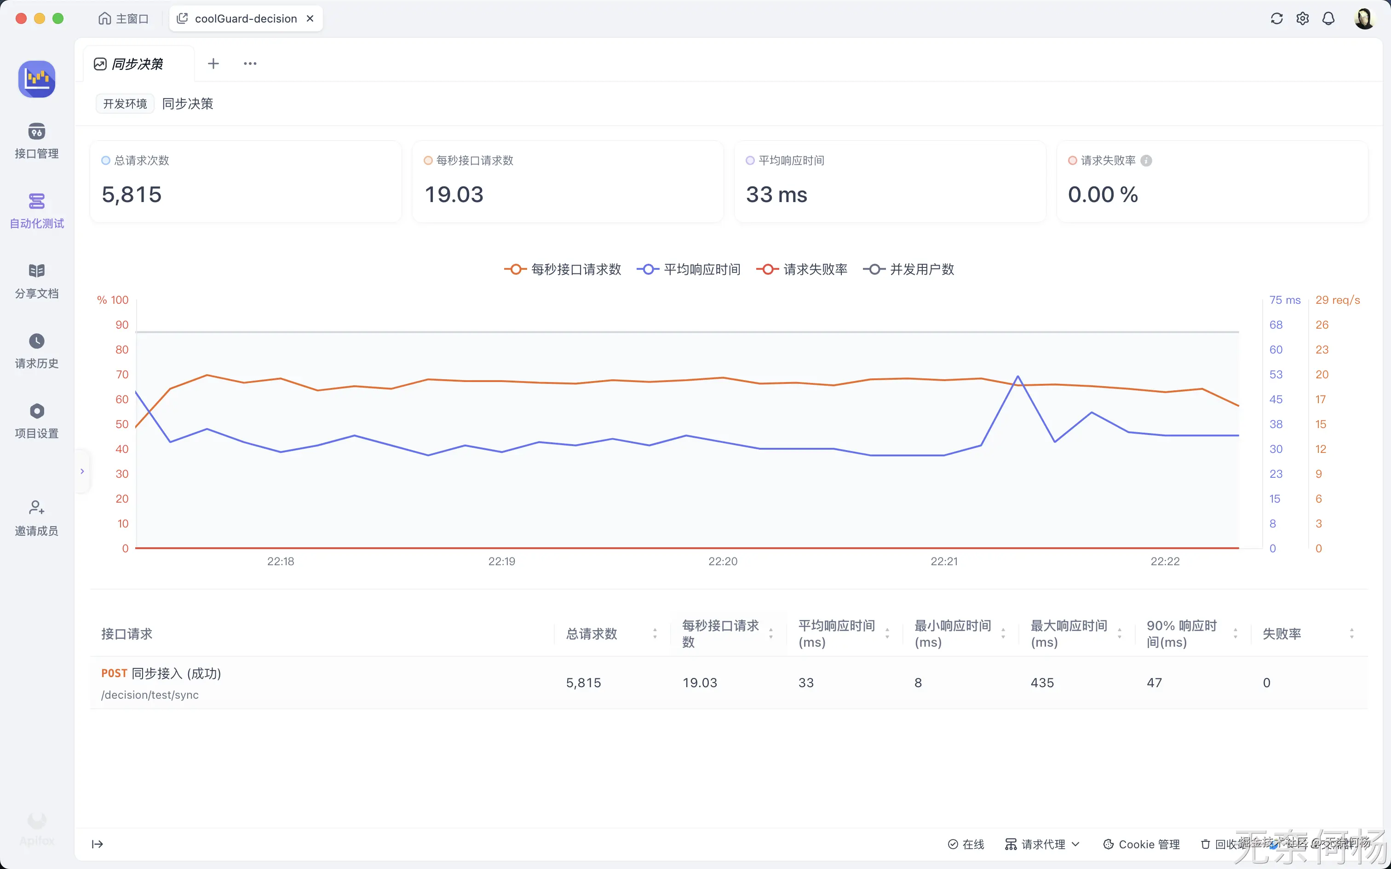Open 请求历史 clock icon
The width and height of the screenshot is (1391, 869).
click(x=36, y=342)
